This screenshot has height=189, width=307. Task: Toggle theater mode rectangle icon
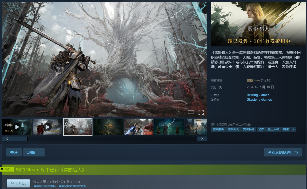click(x=191, y=112)
